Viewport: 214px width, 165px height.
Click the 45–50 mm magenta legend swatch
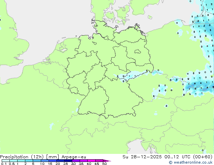click(x=99, y=161)
